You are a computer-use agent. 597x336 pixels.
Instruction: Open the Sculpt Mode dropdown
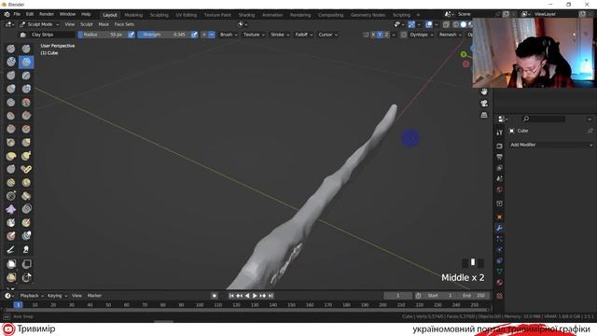(39, 24)
